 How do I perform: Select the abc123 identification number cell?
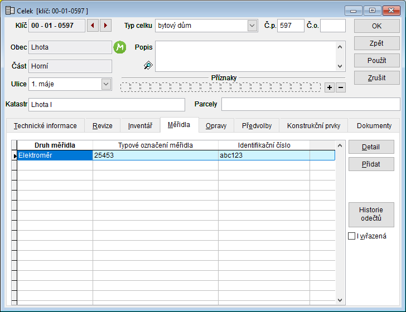click(263, 155)
